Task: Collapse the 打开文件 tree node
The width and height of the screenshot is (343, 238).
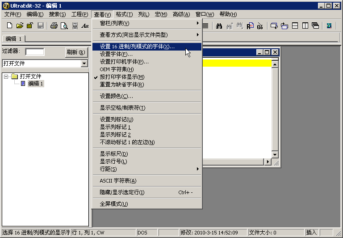Action: [6, 76]
